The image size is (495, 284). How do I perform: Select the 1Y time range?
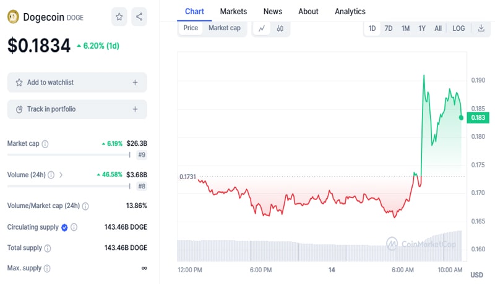(x=422, y=28)
